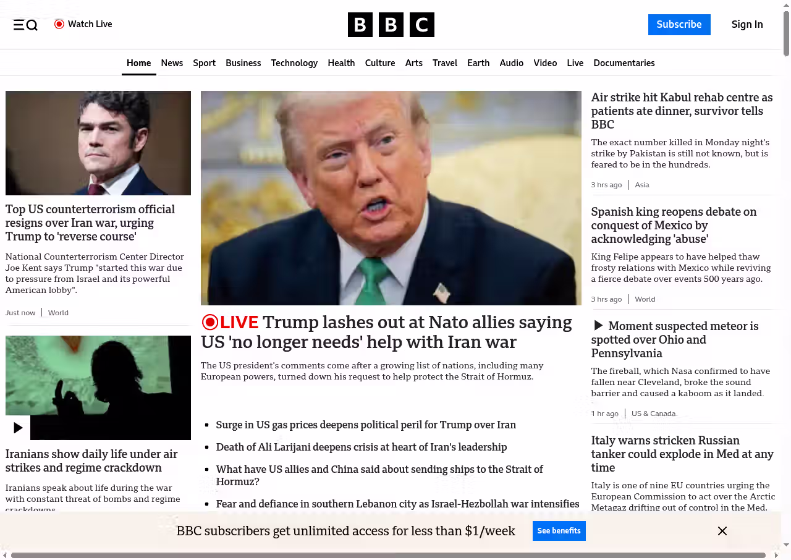The width and height of the screenshot is (791, 560).
Task: Go to the Technology section
Action: (x=294, y=63)
